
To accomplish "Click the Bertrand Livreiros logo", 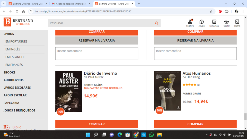I will click(18, 22).
